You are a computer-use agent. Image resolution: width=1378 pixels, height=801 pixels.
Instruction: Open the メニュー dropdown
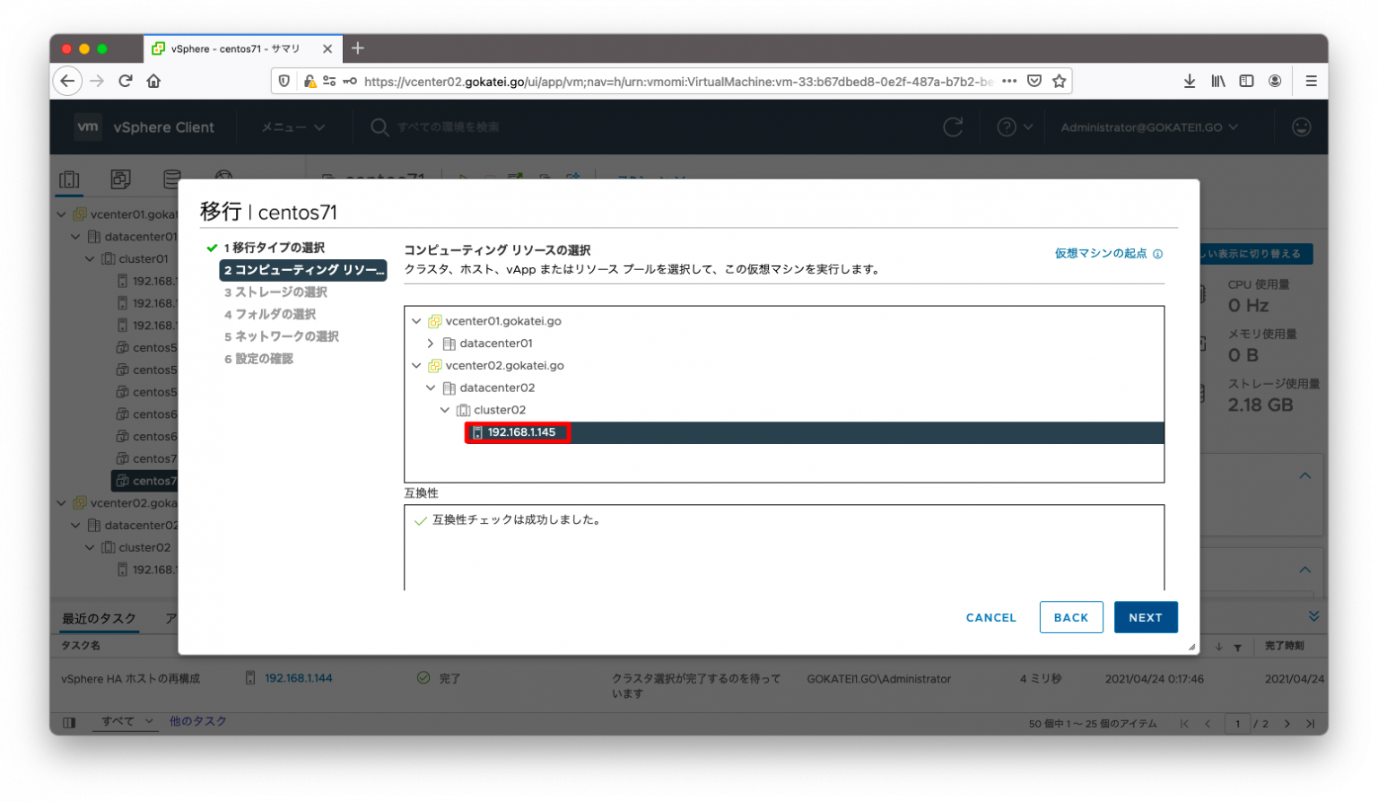[292, 126]
